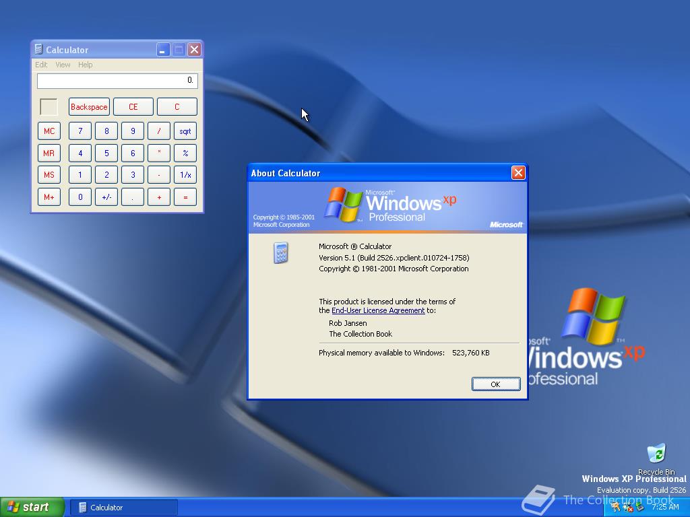This screenshot has height=517, width=690.
Task: Click digit 6 on the calculator
Action: 133,153
